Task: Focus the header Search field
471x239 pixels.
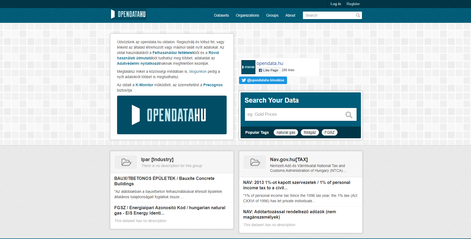Action: (329, 15)
